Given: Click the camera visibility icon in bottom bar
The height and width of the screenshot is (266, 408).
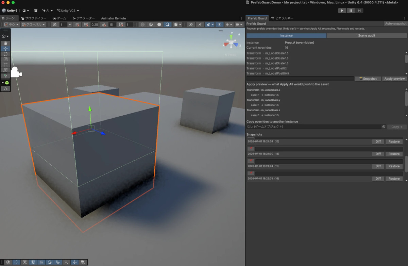Looking at the screenshot, I should (x=83, y=262).
